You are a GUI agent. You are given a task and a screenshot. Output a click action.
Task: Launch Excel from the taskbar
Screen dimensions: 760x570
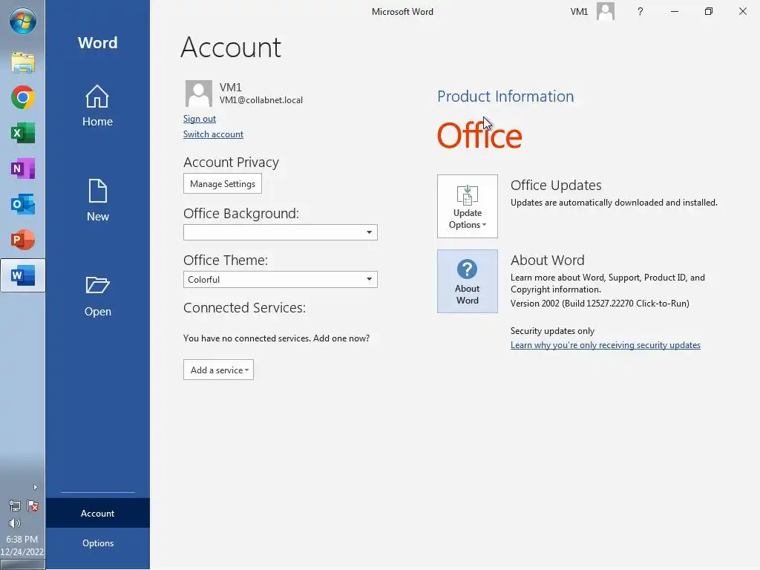coord(23,133)
